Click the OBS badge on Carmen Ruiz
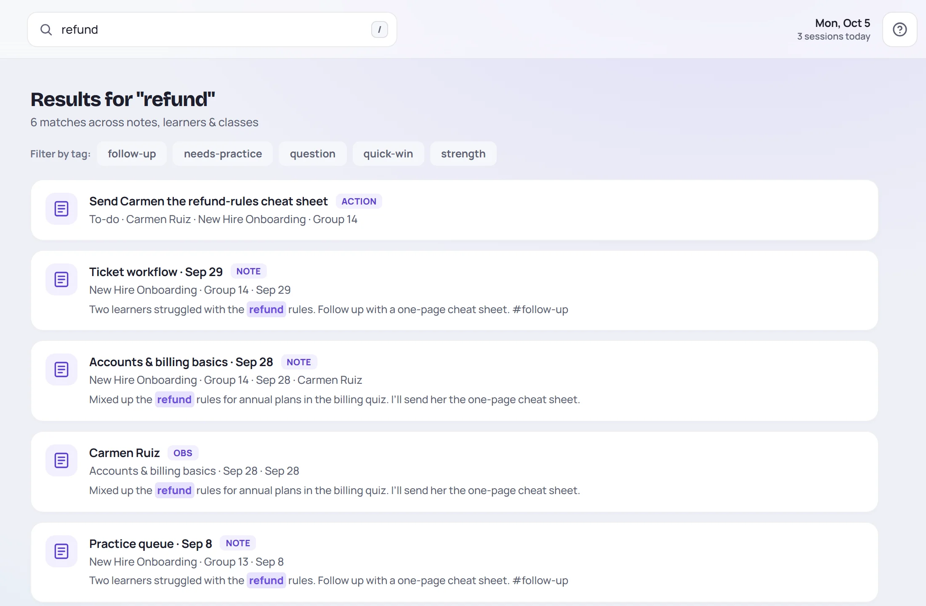This screenshot has width=926, height=606. coord(183,453)
